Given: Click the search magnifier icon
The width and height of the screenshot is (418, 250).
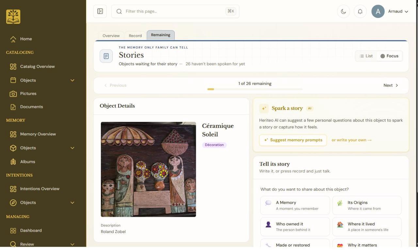Looking at the screenshot, I should click(119, 11).
